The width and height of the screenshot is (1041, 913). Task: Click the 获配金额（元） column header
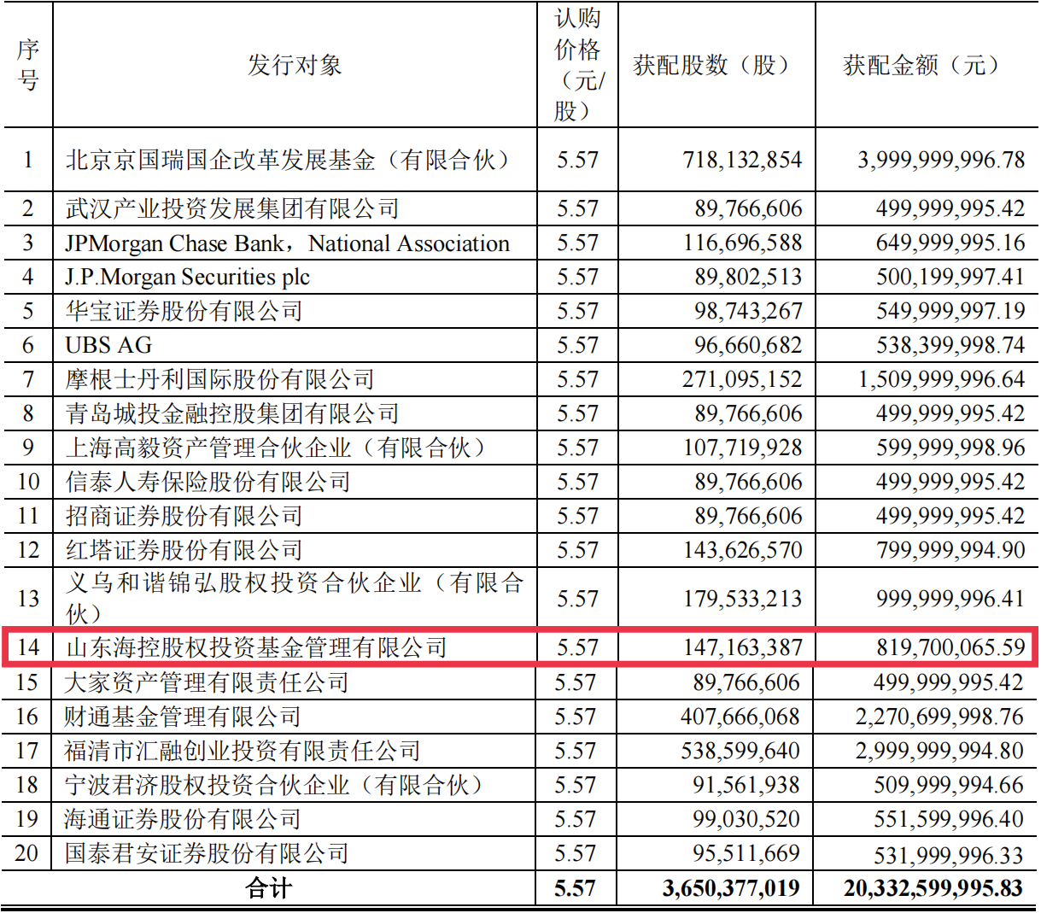(926, 65)
